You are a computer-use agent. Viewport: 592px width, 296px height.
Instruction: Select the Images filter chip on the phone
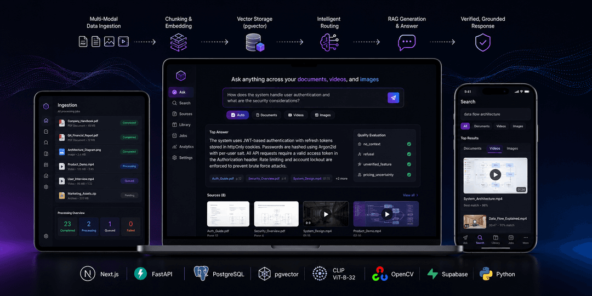click(x=518, y=126)
